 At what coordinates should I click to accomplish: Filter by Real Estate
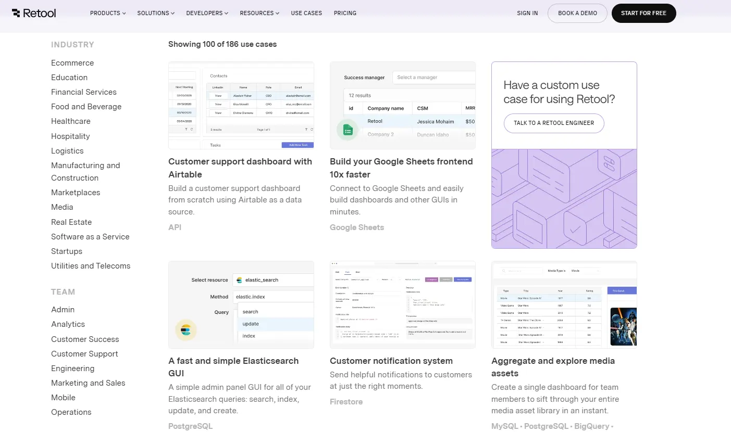[x=71, y=222]
